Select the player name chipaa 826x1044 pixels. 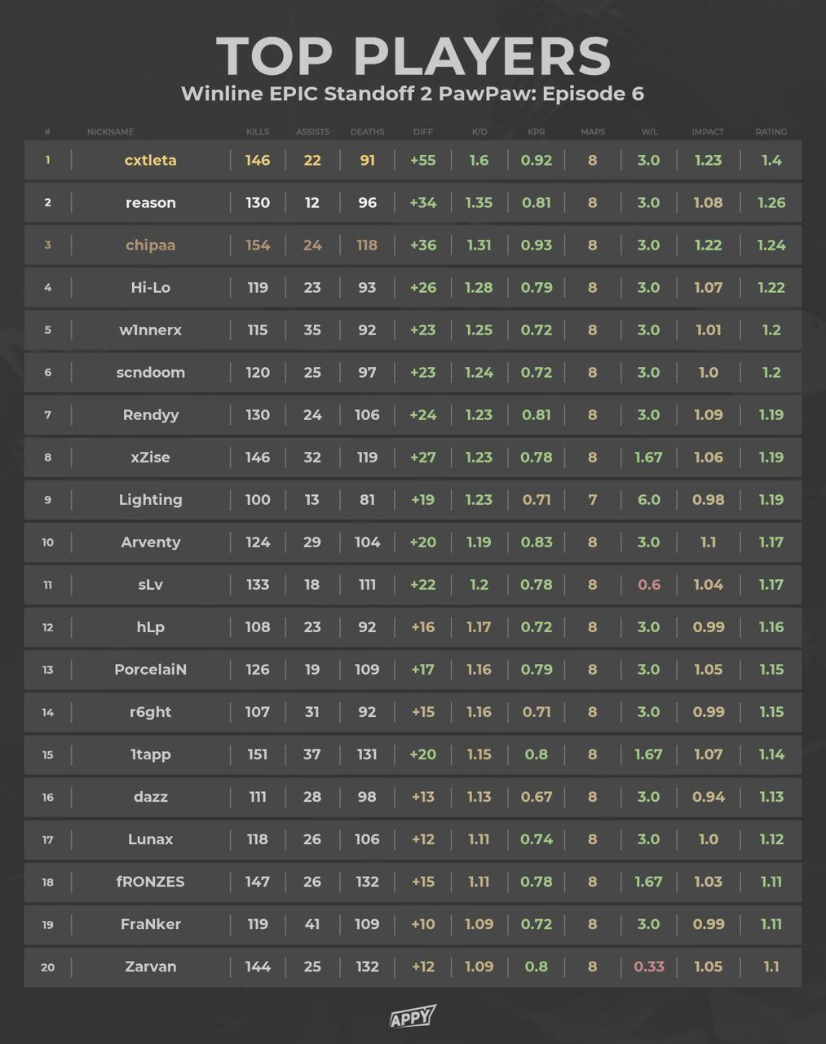tap(150, 246)
